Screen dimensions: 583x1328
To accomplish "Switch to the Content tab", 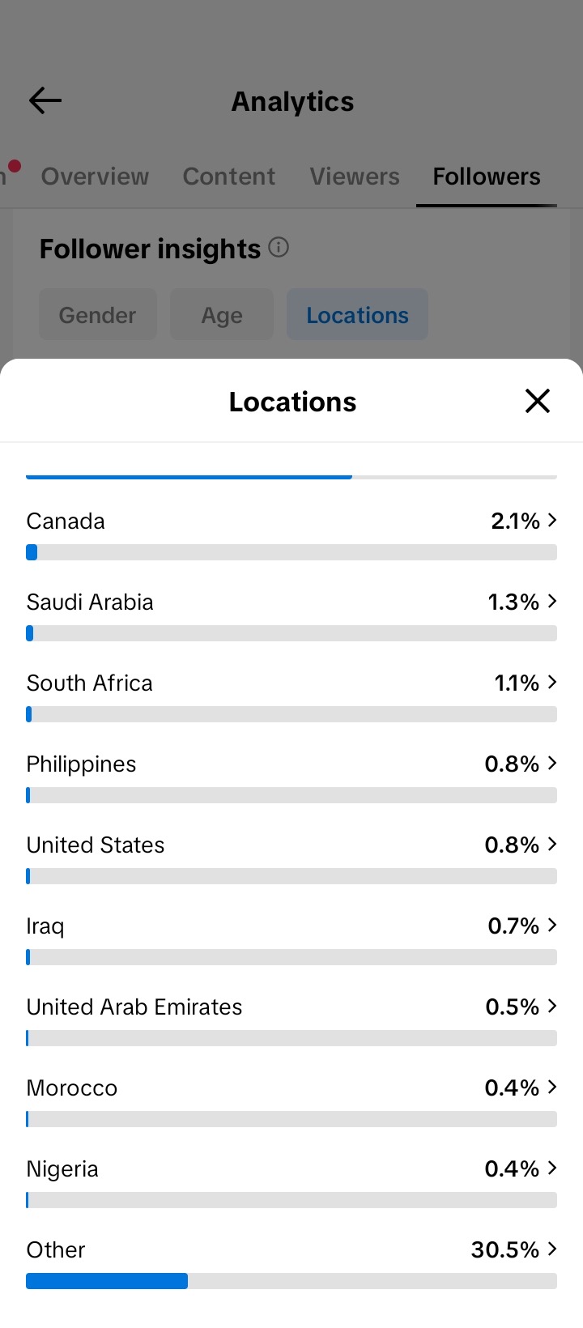I will (x=229, y=177).
